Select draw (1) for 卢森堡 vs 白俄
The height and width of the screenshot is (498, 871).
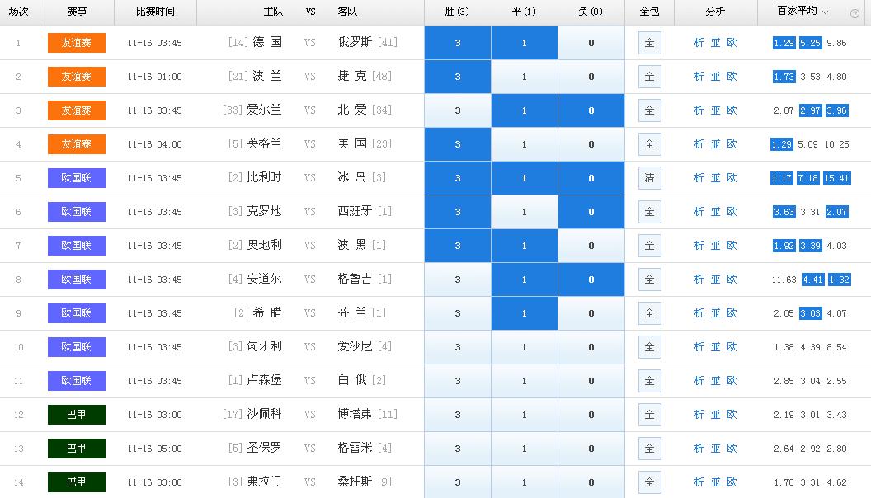[525, 381]
